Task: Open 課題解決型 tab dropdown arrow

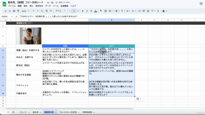Action: pyautogui.click(x=56, y=112)
